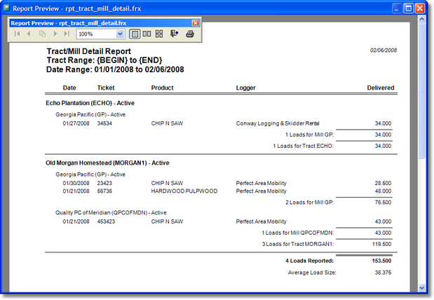Click 1 Loads for Mill QPCOFMDN label
This screenshot has width=434, height=300.
click(298, 233)
